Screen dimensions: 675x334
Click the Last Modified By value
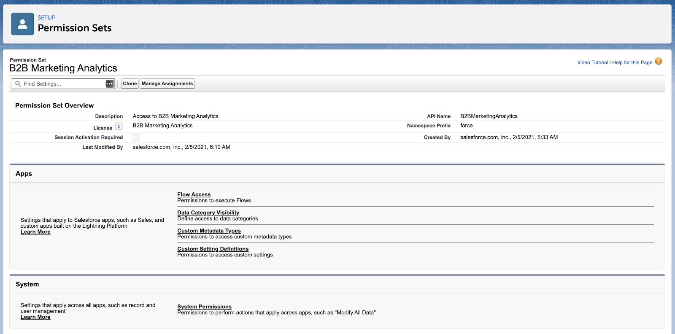coord(181,147)
